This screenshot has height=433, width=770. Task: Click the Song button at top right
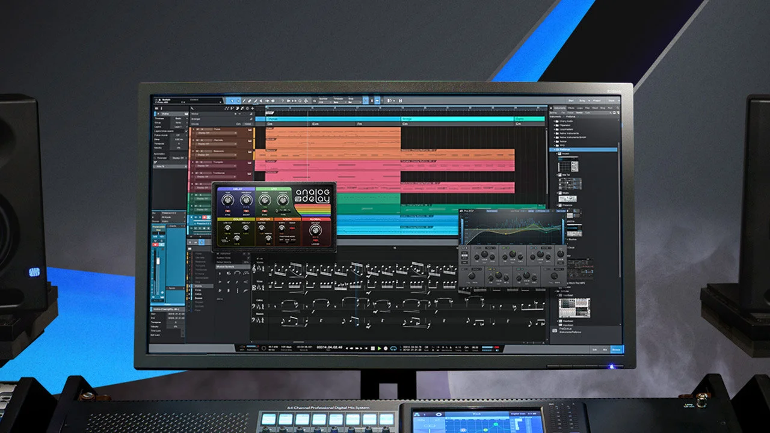[582, 100]
